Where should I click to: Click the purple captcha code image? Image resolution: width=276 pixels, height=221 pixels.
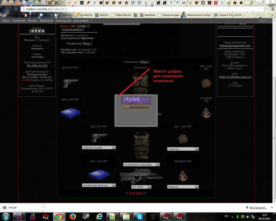pos(136,100)
